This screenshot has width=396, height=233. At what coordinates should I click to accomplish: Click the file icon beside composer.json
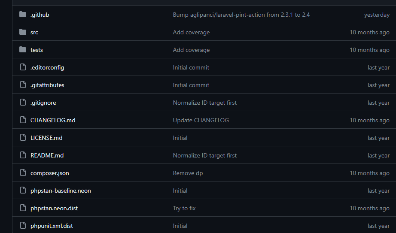(x=23, y=173)
